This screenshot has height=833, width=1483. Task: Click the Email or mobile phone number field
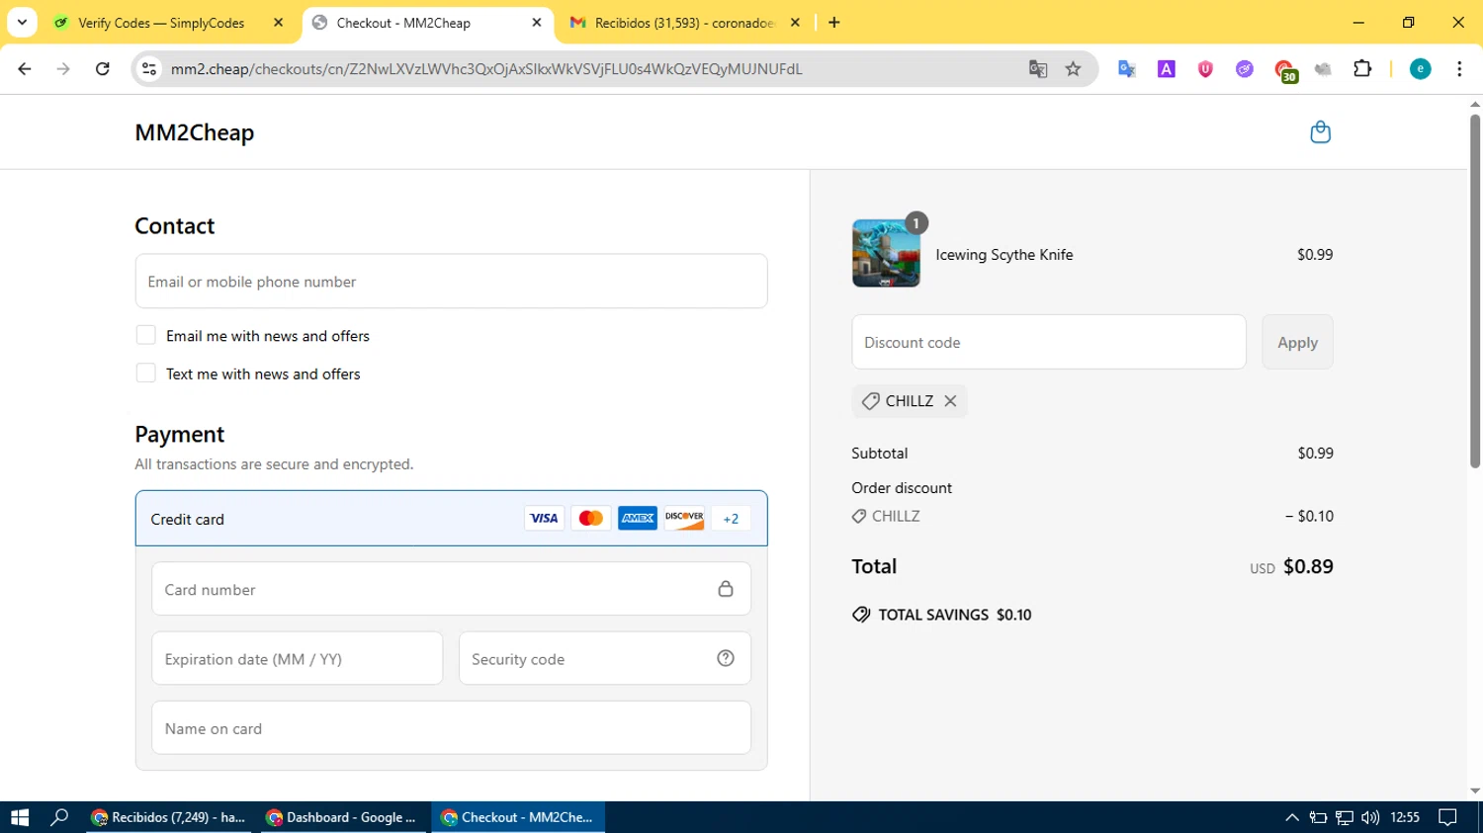click(x=451, y=282)
